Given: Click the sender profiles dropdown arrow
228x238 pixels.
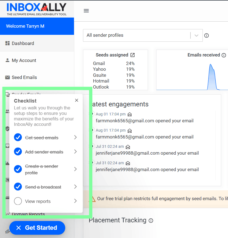Looking at the screenshot, I should tap(196, 36).
